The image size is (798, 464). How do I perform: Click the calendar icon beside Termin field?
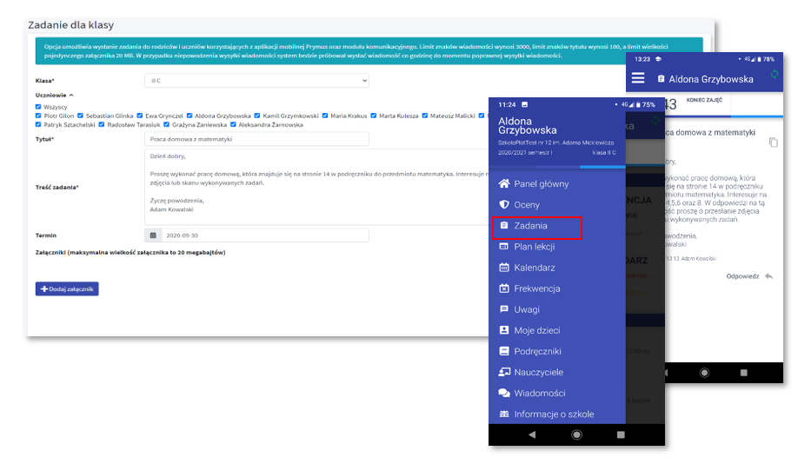[x=153, y=235]
